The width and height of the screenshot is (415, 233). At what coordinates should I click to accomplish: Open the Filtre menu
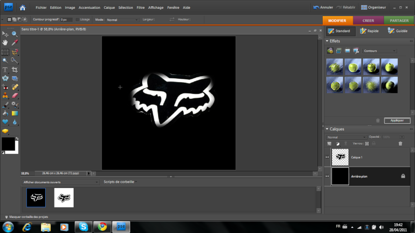tap(141, 8)
